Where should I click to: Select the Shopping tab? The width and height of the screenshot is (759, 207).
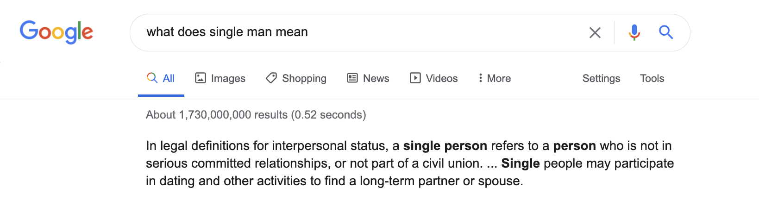tap(304, 78)
